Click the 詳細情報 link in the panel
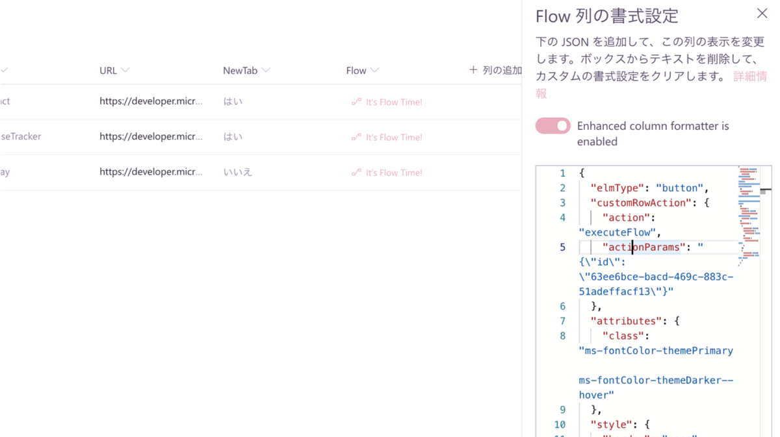Viewport: 780px width, 437px height. 749,77
